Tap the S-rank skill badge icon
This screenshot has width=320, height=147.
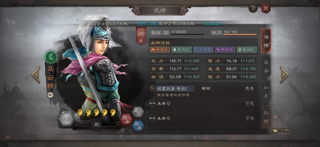pos(152,88)
